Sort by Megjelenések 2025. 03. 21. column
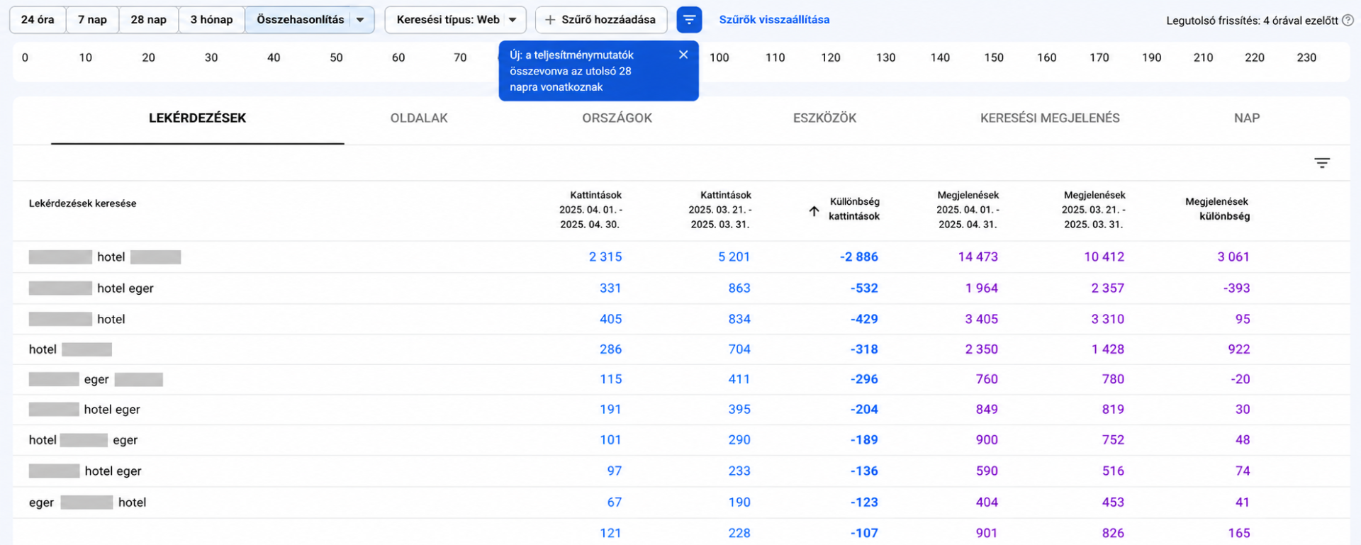1361x545 pixels. click(1094, 210)
